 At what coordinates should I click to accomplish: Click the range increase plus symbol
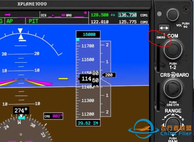(183, 120)
